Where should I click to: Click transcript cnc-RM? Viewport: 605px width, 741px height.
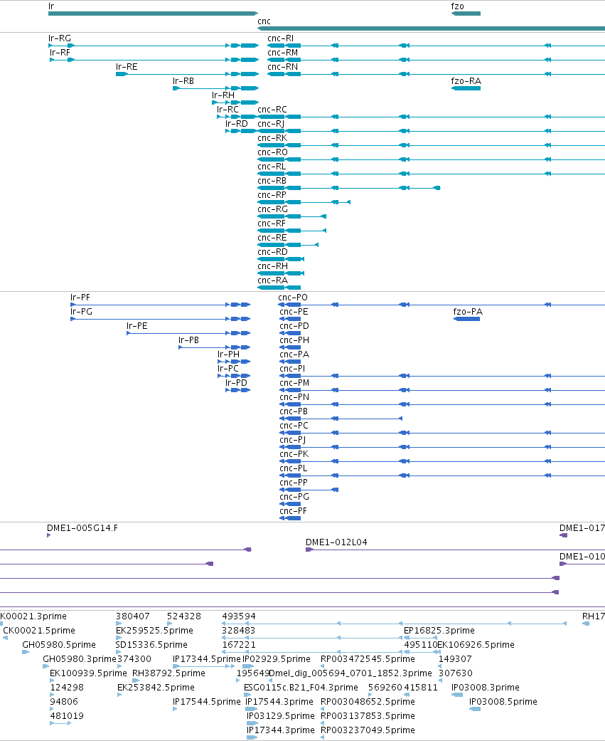point(436,60)
